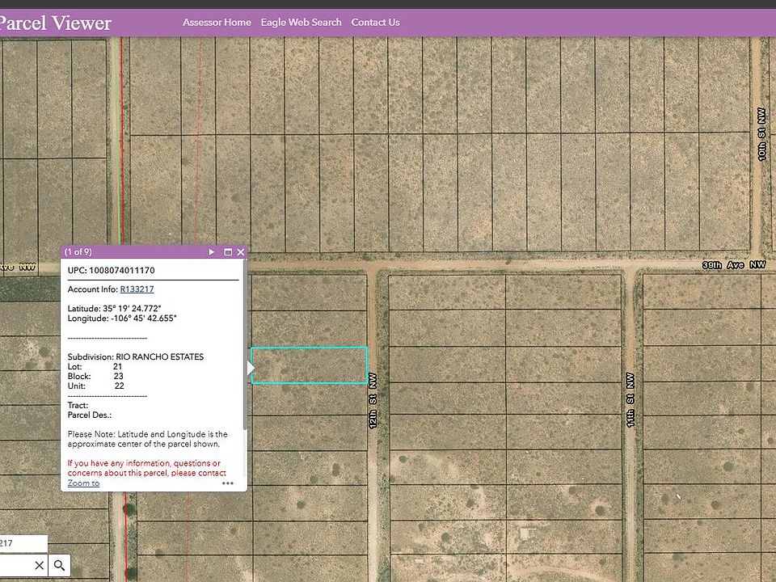Click the 10th St NW label

click(x=761, y=134)
